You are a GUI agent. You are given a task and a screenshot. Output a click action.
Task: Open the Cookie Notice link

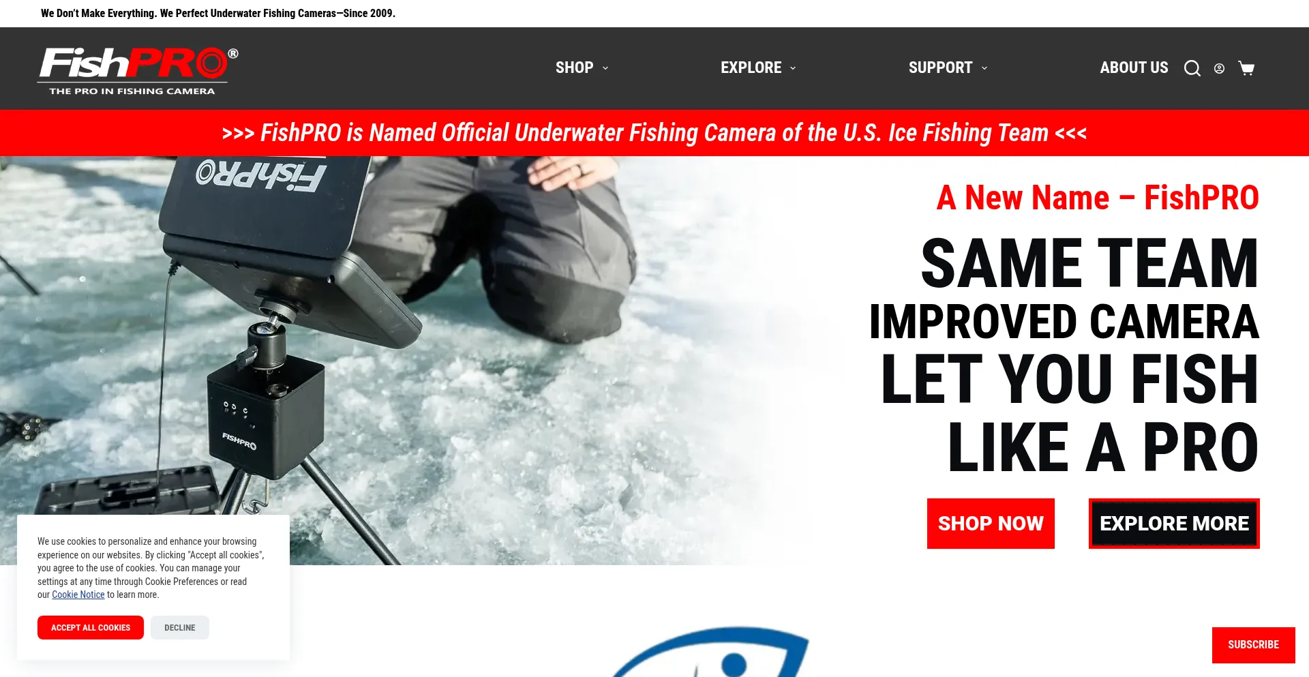pos(78,595)
